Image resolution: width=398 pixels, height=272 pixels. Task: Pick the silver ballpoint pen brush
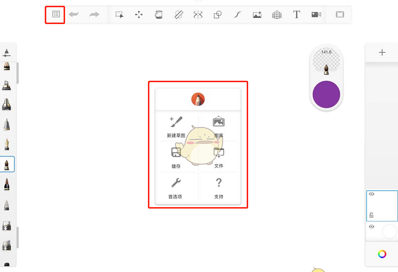pyautogui.click(x=7, y=124)
